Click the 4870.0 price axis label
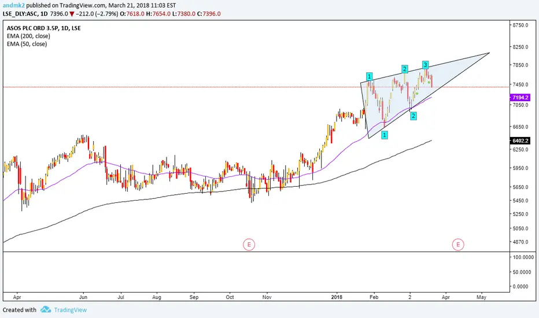 tap(520, 242)
